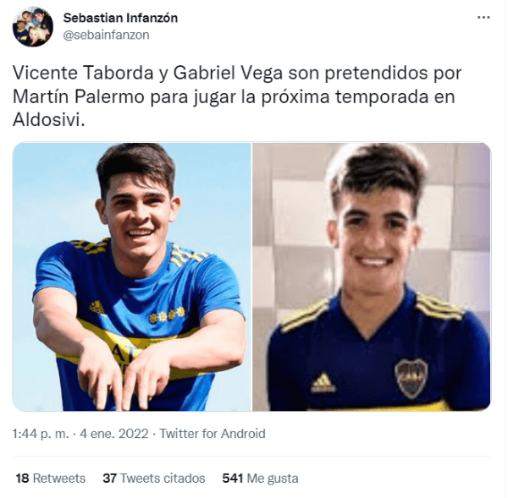
Task: Click the name Vicente Taborda in tweet text
Action: pos(83,73)
